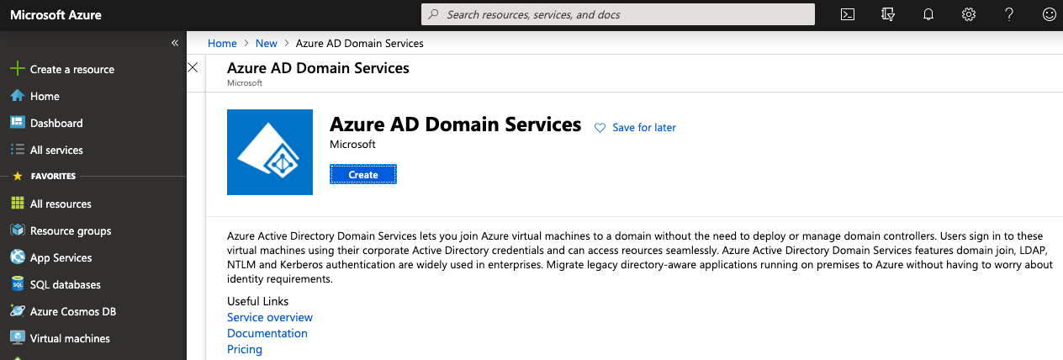Close the Azure AD Domain Services blade

pyautogui.click(x=193, y=67)
